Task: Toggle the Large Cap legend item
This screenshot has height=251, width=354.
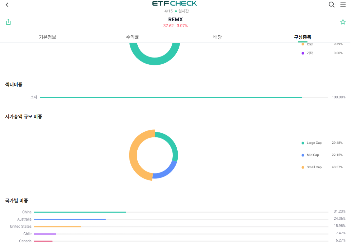Action: pyautogui.click(x=314, y=143)
